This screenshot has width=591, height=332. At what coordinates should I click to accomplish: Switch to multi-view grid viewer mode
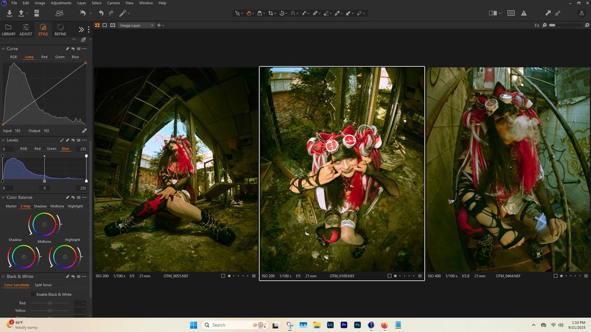click(x=98, y=25)
